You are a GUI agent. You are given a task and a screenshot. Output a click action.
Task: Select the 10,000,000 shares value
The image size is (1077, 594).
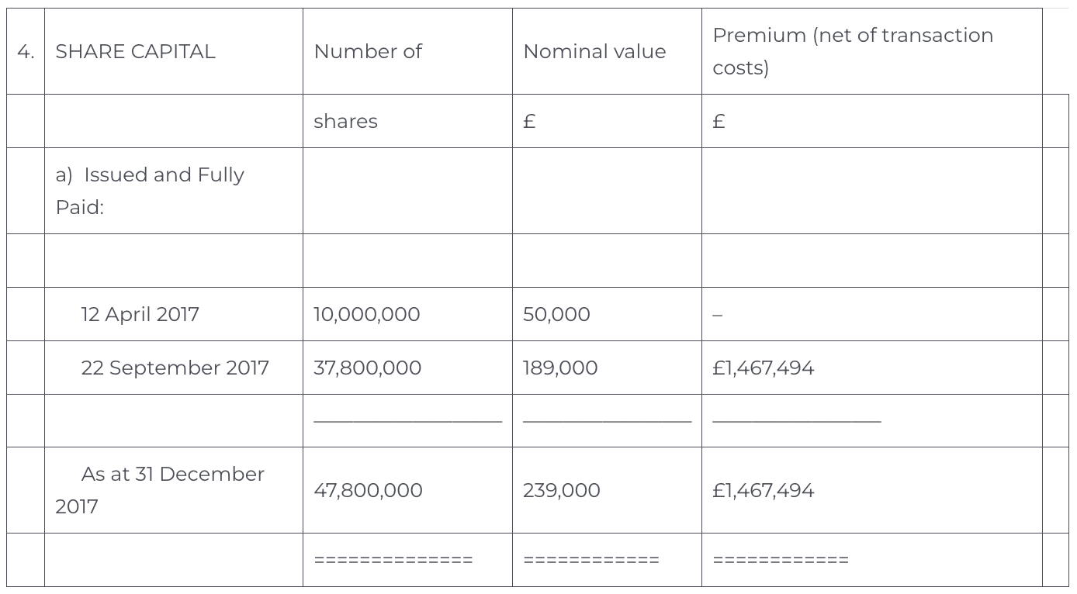(366, 314)
